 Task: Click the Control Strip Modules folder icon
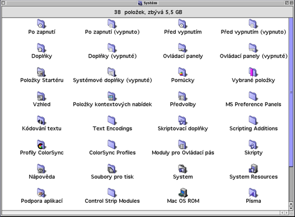click(112, 193)
